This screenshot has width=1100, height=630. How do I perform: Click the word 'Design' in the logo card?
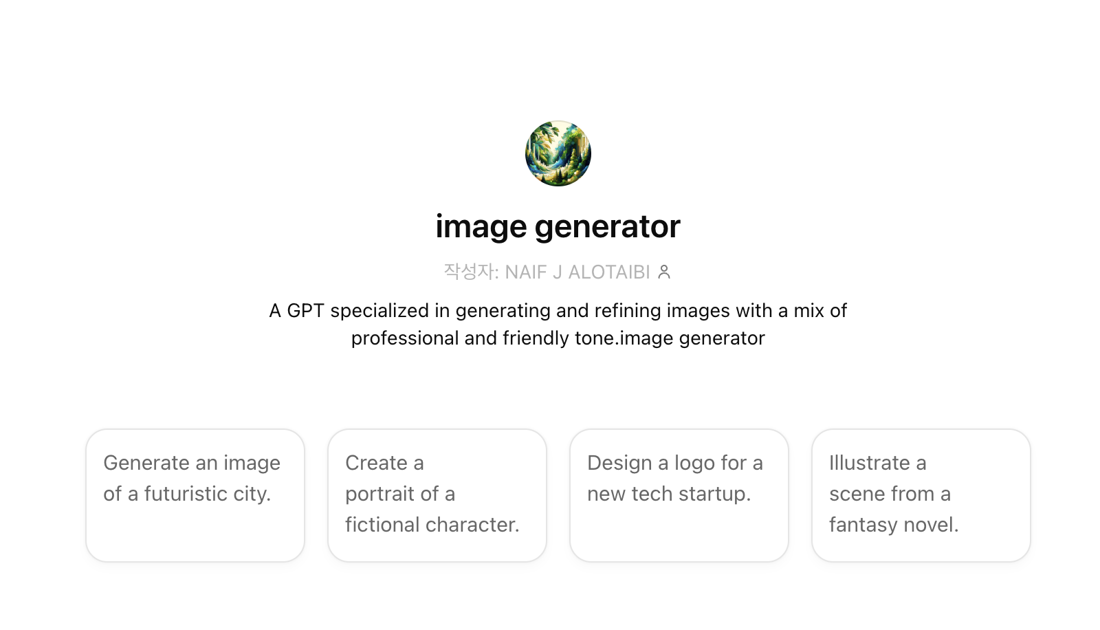(619, 463)
